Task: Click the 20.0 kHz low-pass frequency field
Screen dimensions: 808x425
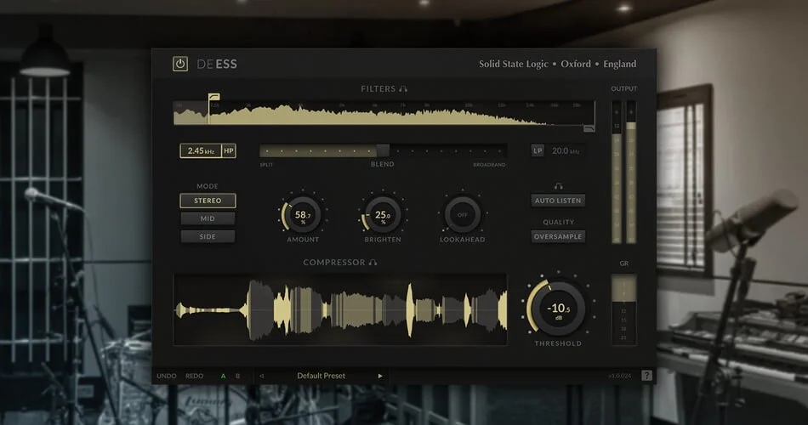Action: (x=566, y=151)
